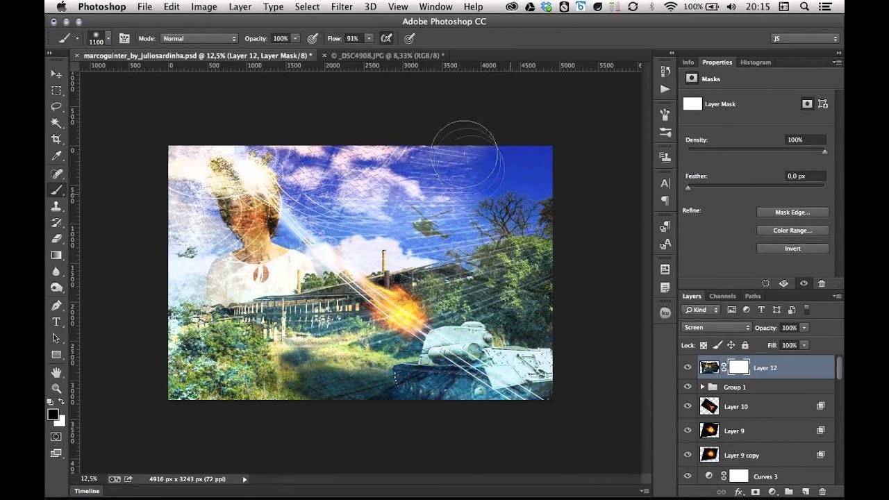Switch to the Paths tab
The height and width of the screenshot is (500, 889).
click(x=753, y=296)
